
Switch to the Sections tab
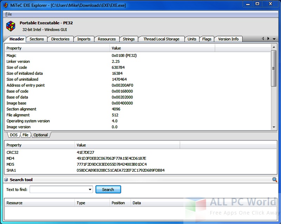click(36, 39)
